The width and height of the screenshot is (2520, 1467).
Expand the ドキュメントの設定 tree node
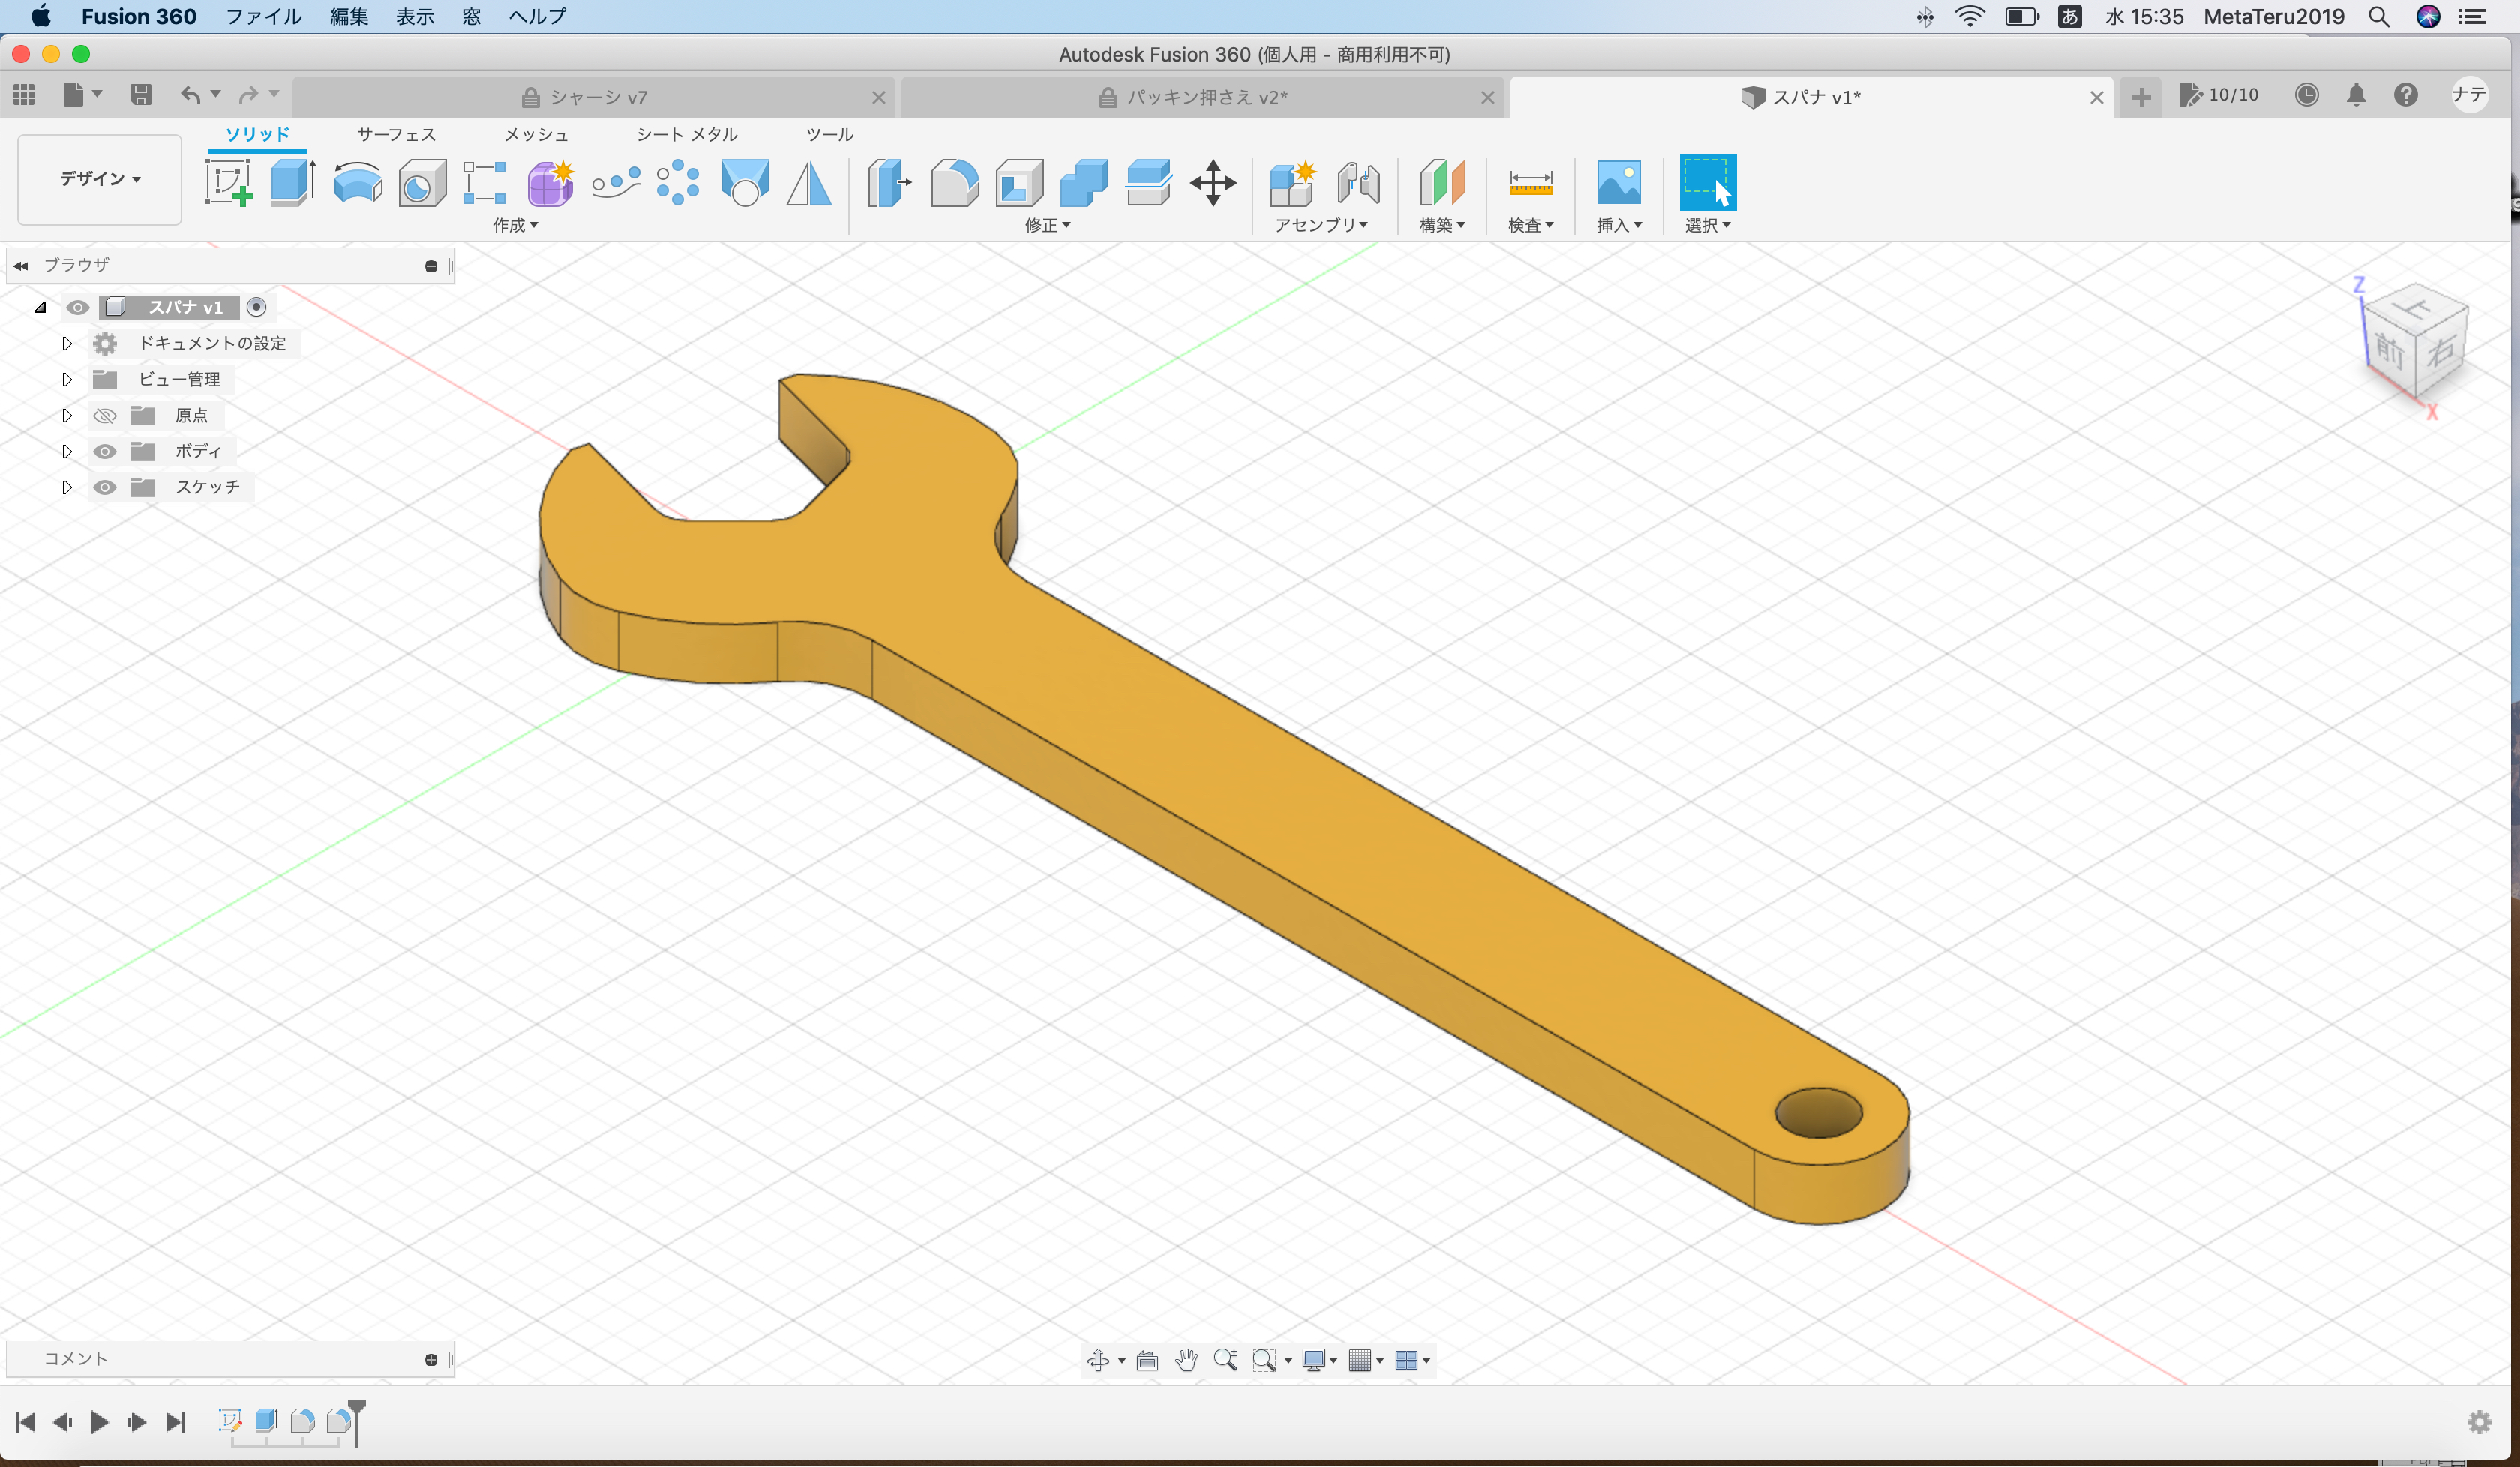pos(67,343)
